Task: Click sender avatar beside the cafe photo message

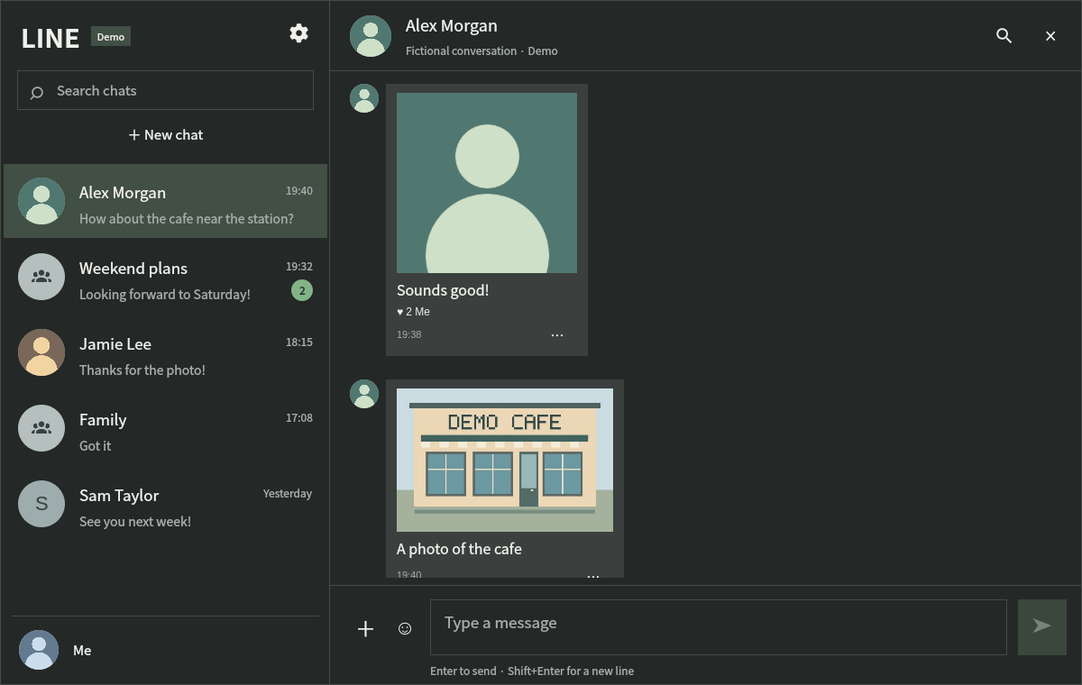Action: pyautogui.click(x=364, y=394)
